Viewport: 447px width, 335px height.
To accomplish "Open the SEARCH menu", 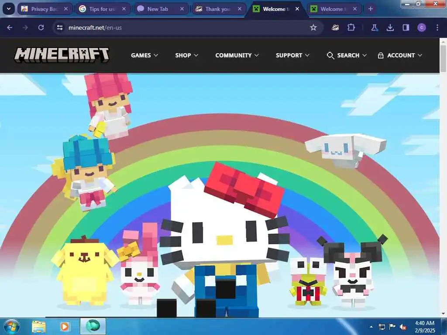I will 347,55.
